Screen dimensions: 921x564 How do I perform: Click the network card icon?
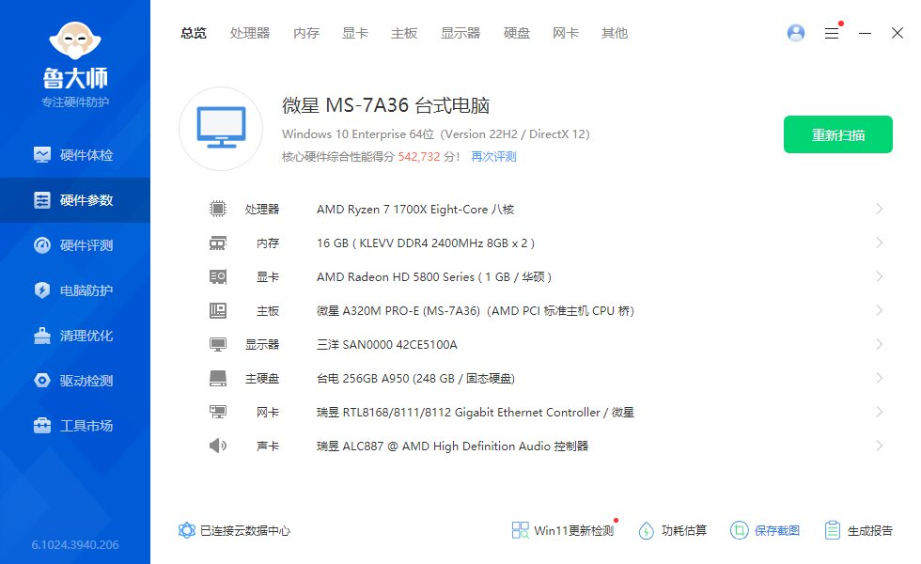[218, 413]
